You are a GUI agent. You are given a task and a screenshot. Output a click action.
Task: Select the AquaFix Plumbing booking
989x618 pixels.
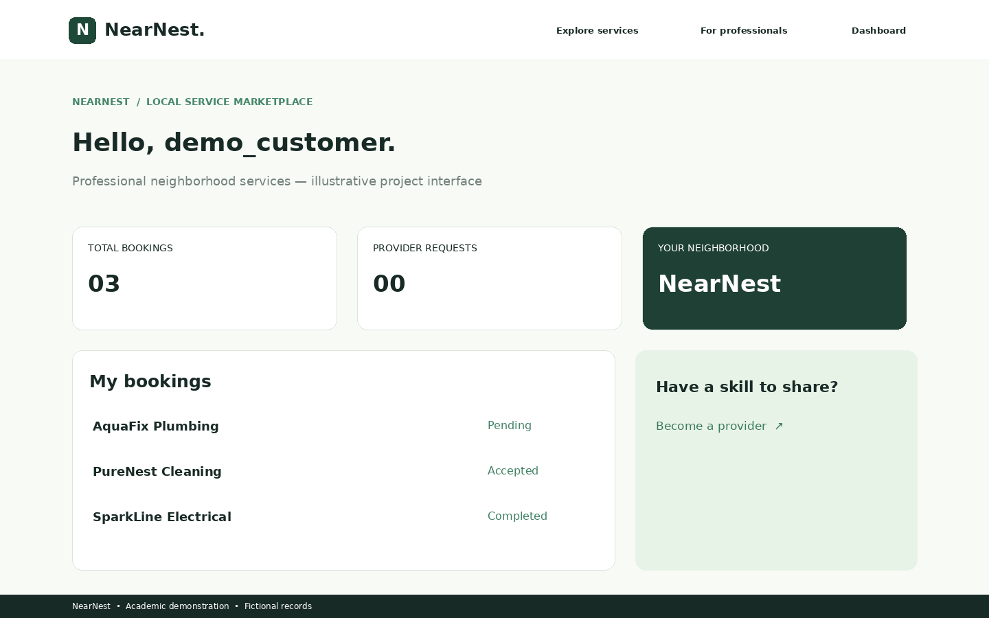pos(156,426)
